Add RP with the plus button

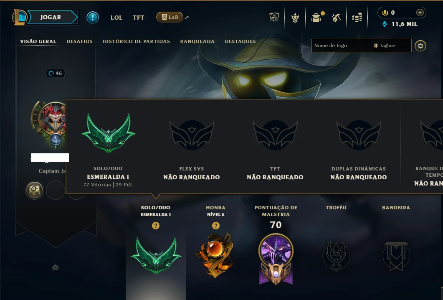pos(420,13)
